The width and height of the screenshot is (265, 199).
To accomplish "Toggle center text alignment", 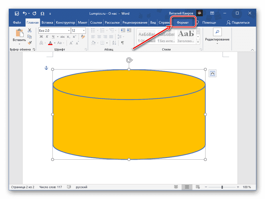I will [x=99, y=36].
